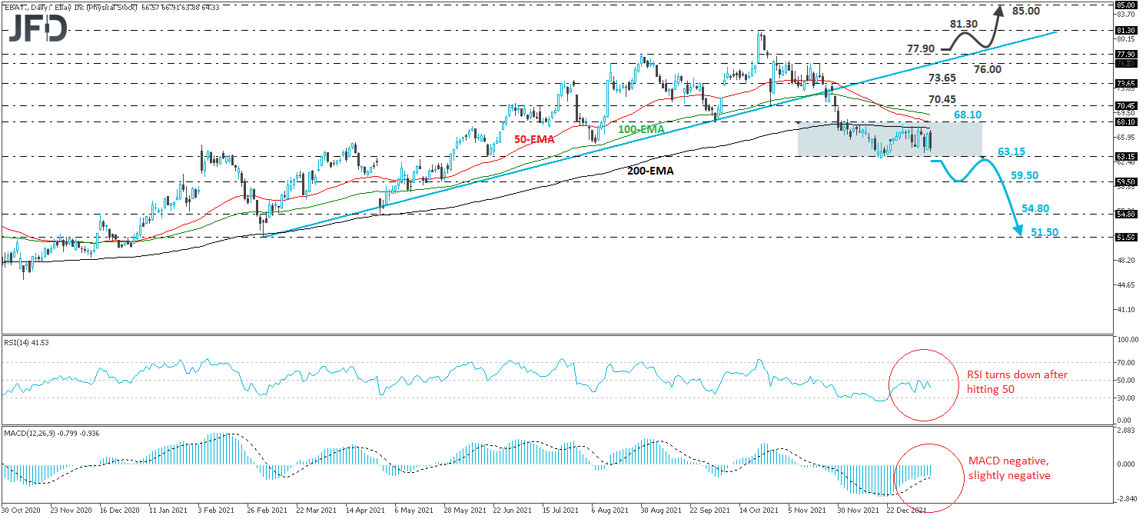Select the 51.50 downside target label

click(1044, 231)
